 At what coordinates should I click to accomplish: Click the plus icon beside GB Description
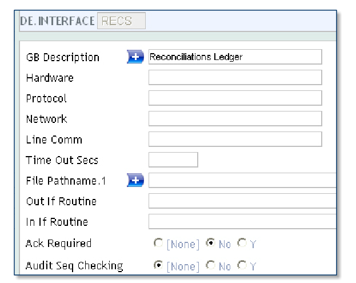[135, 57]
